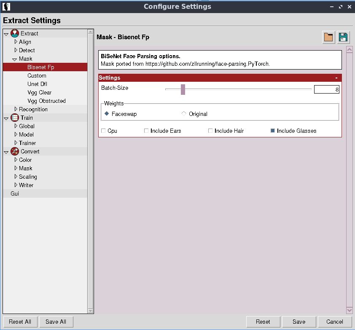Click the Extract section face icon

pos(15,33)
